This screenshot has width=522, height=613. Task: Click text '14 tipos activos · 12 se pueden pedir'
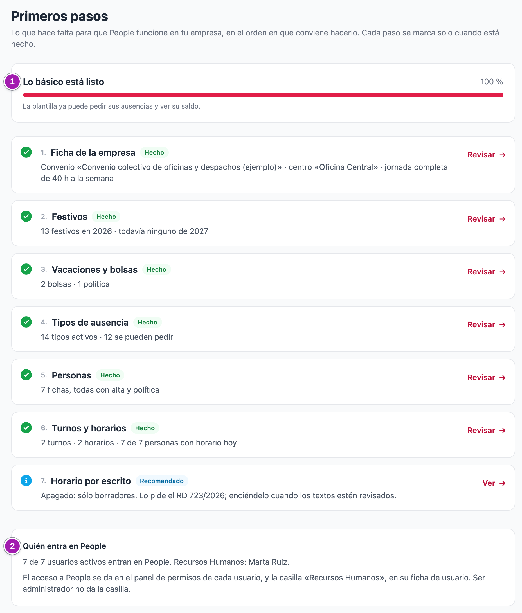tap(107, 337)
